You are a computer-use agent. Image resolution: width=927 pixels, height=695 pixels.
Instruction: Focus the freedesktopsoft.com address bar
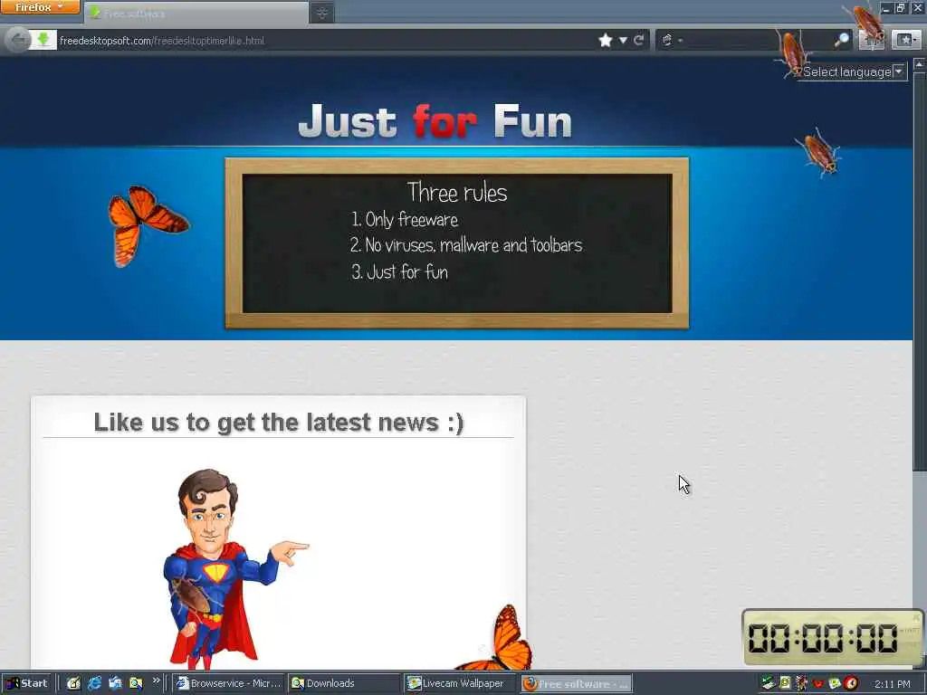(325, 40)
